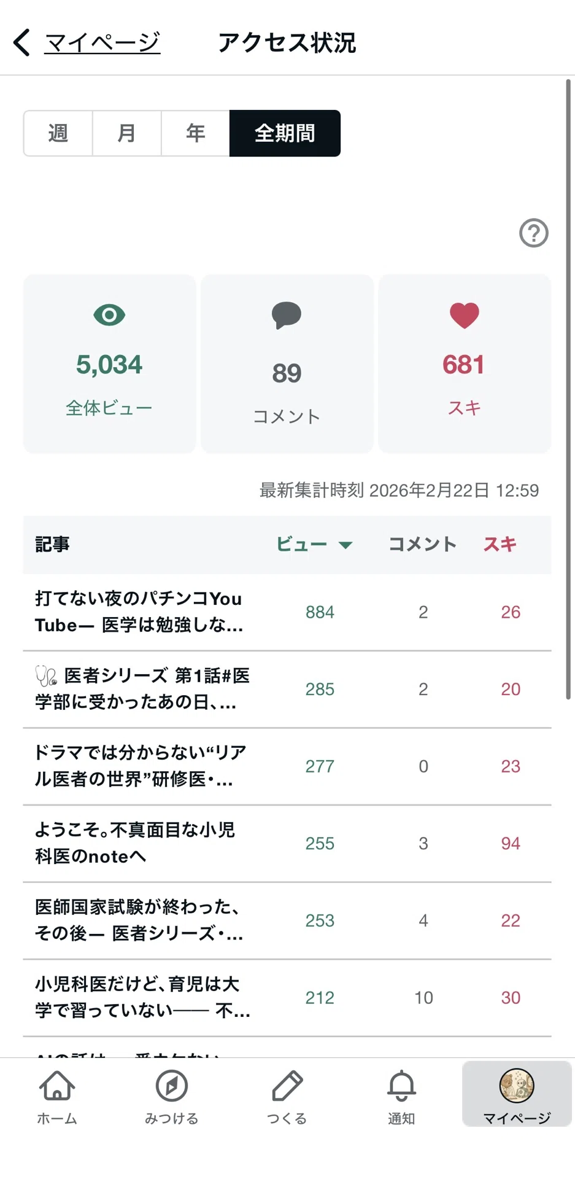The height and width of the screenshot is (1179, 575).
Task: Select the 月 period segment
Action: (127, 133)
